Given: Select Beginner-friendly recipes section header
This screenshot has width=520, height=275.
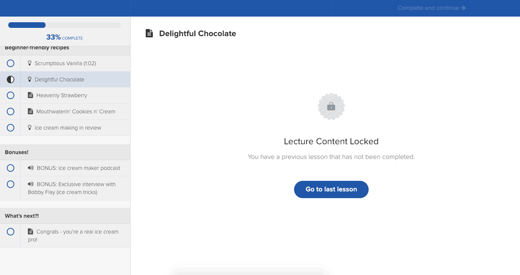Looking at the screenshot, I should [x=37, y=48].
